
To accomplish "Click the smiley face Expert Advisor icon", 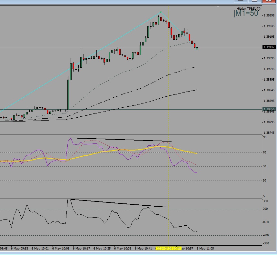I will pos(258,9).
